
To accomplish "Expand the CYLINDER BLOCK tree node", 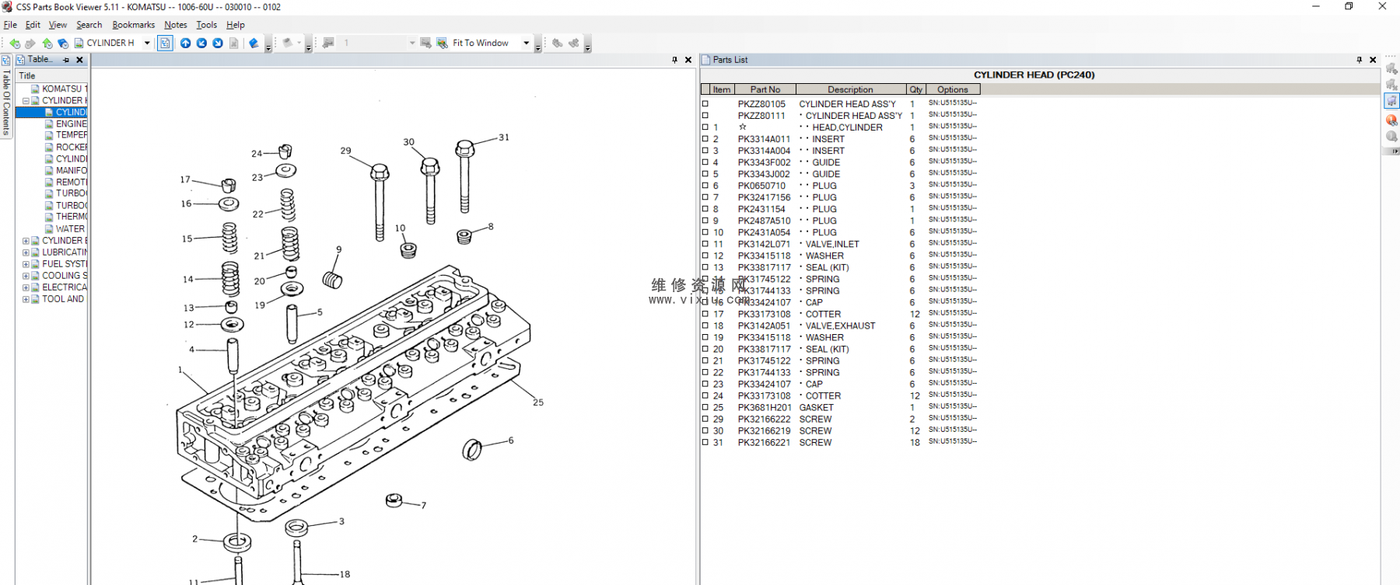I will [26, 241].
